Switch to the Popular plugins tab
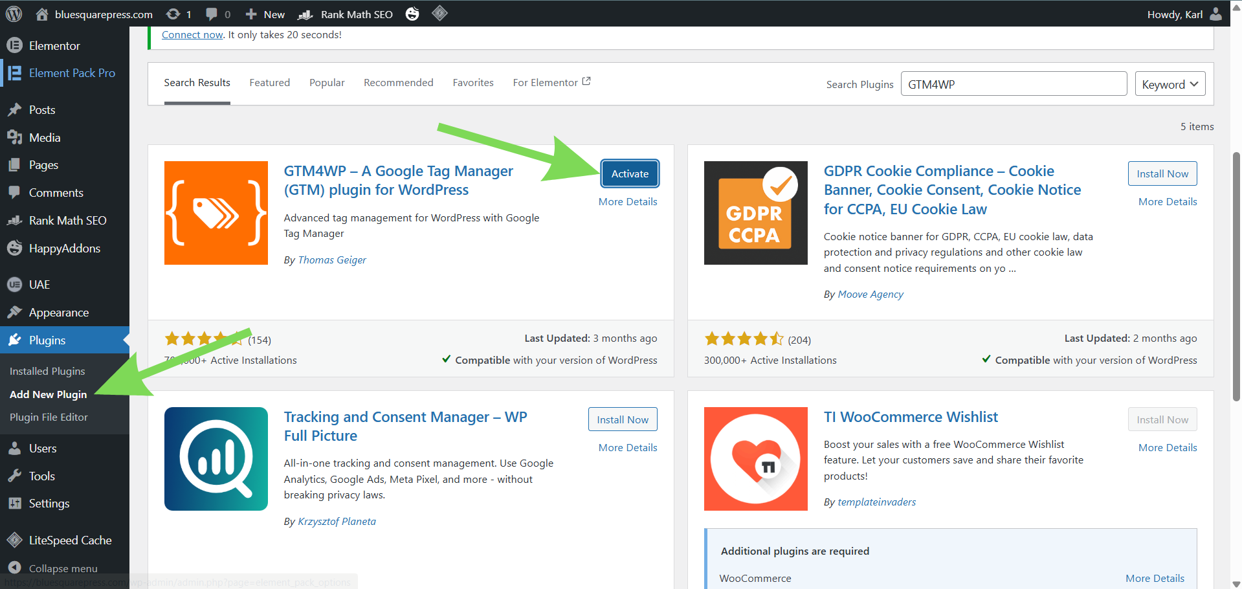Image resolution: width=1242 pixels, height=589 pixels. pyautogui.click(x=327, y=83)
